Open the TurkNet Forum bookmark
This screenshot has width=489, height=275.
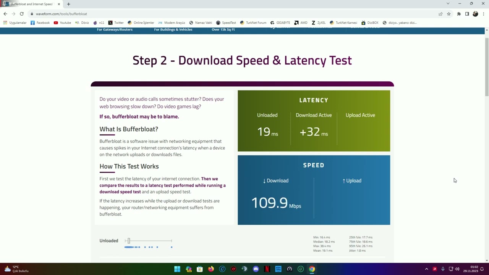[253, 23]
